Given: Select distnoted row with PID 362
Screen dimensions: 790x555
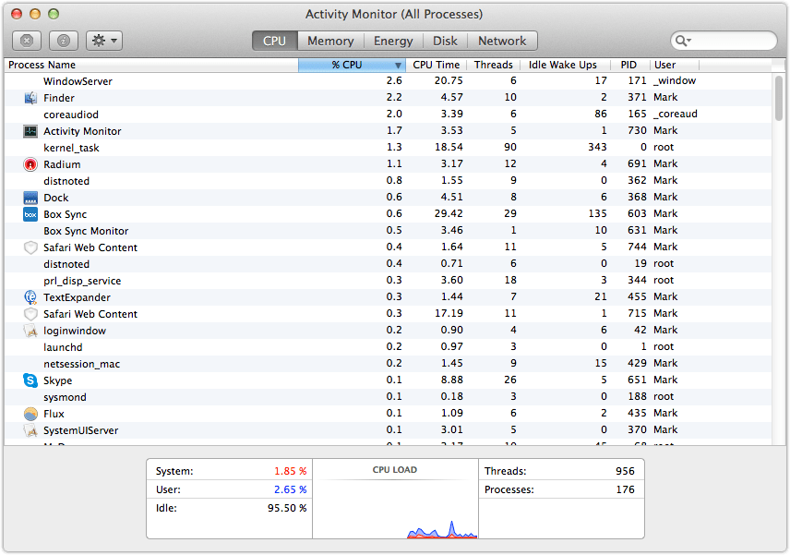Looking at the screenshot, I should pos(388,181).
